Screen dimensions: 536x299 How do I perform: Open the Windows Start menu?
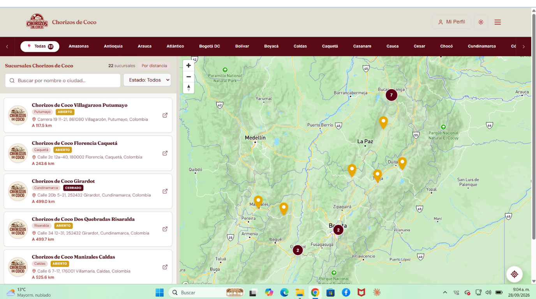[x=159, y=292]
